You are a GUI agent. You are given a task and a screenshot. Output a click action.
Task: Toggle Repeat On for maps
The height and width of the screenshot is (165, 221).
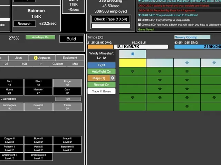tap(102, 85)
